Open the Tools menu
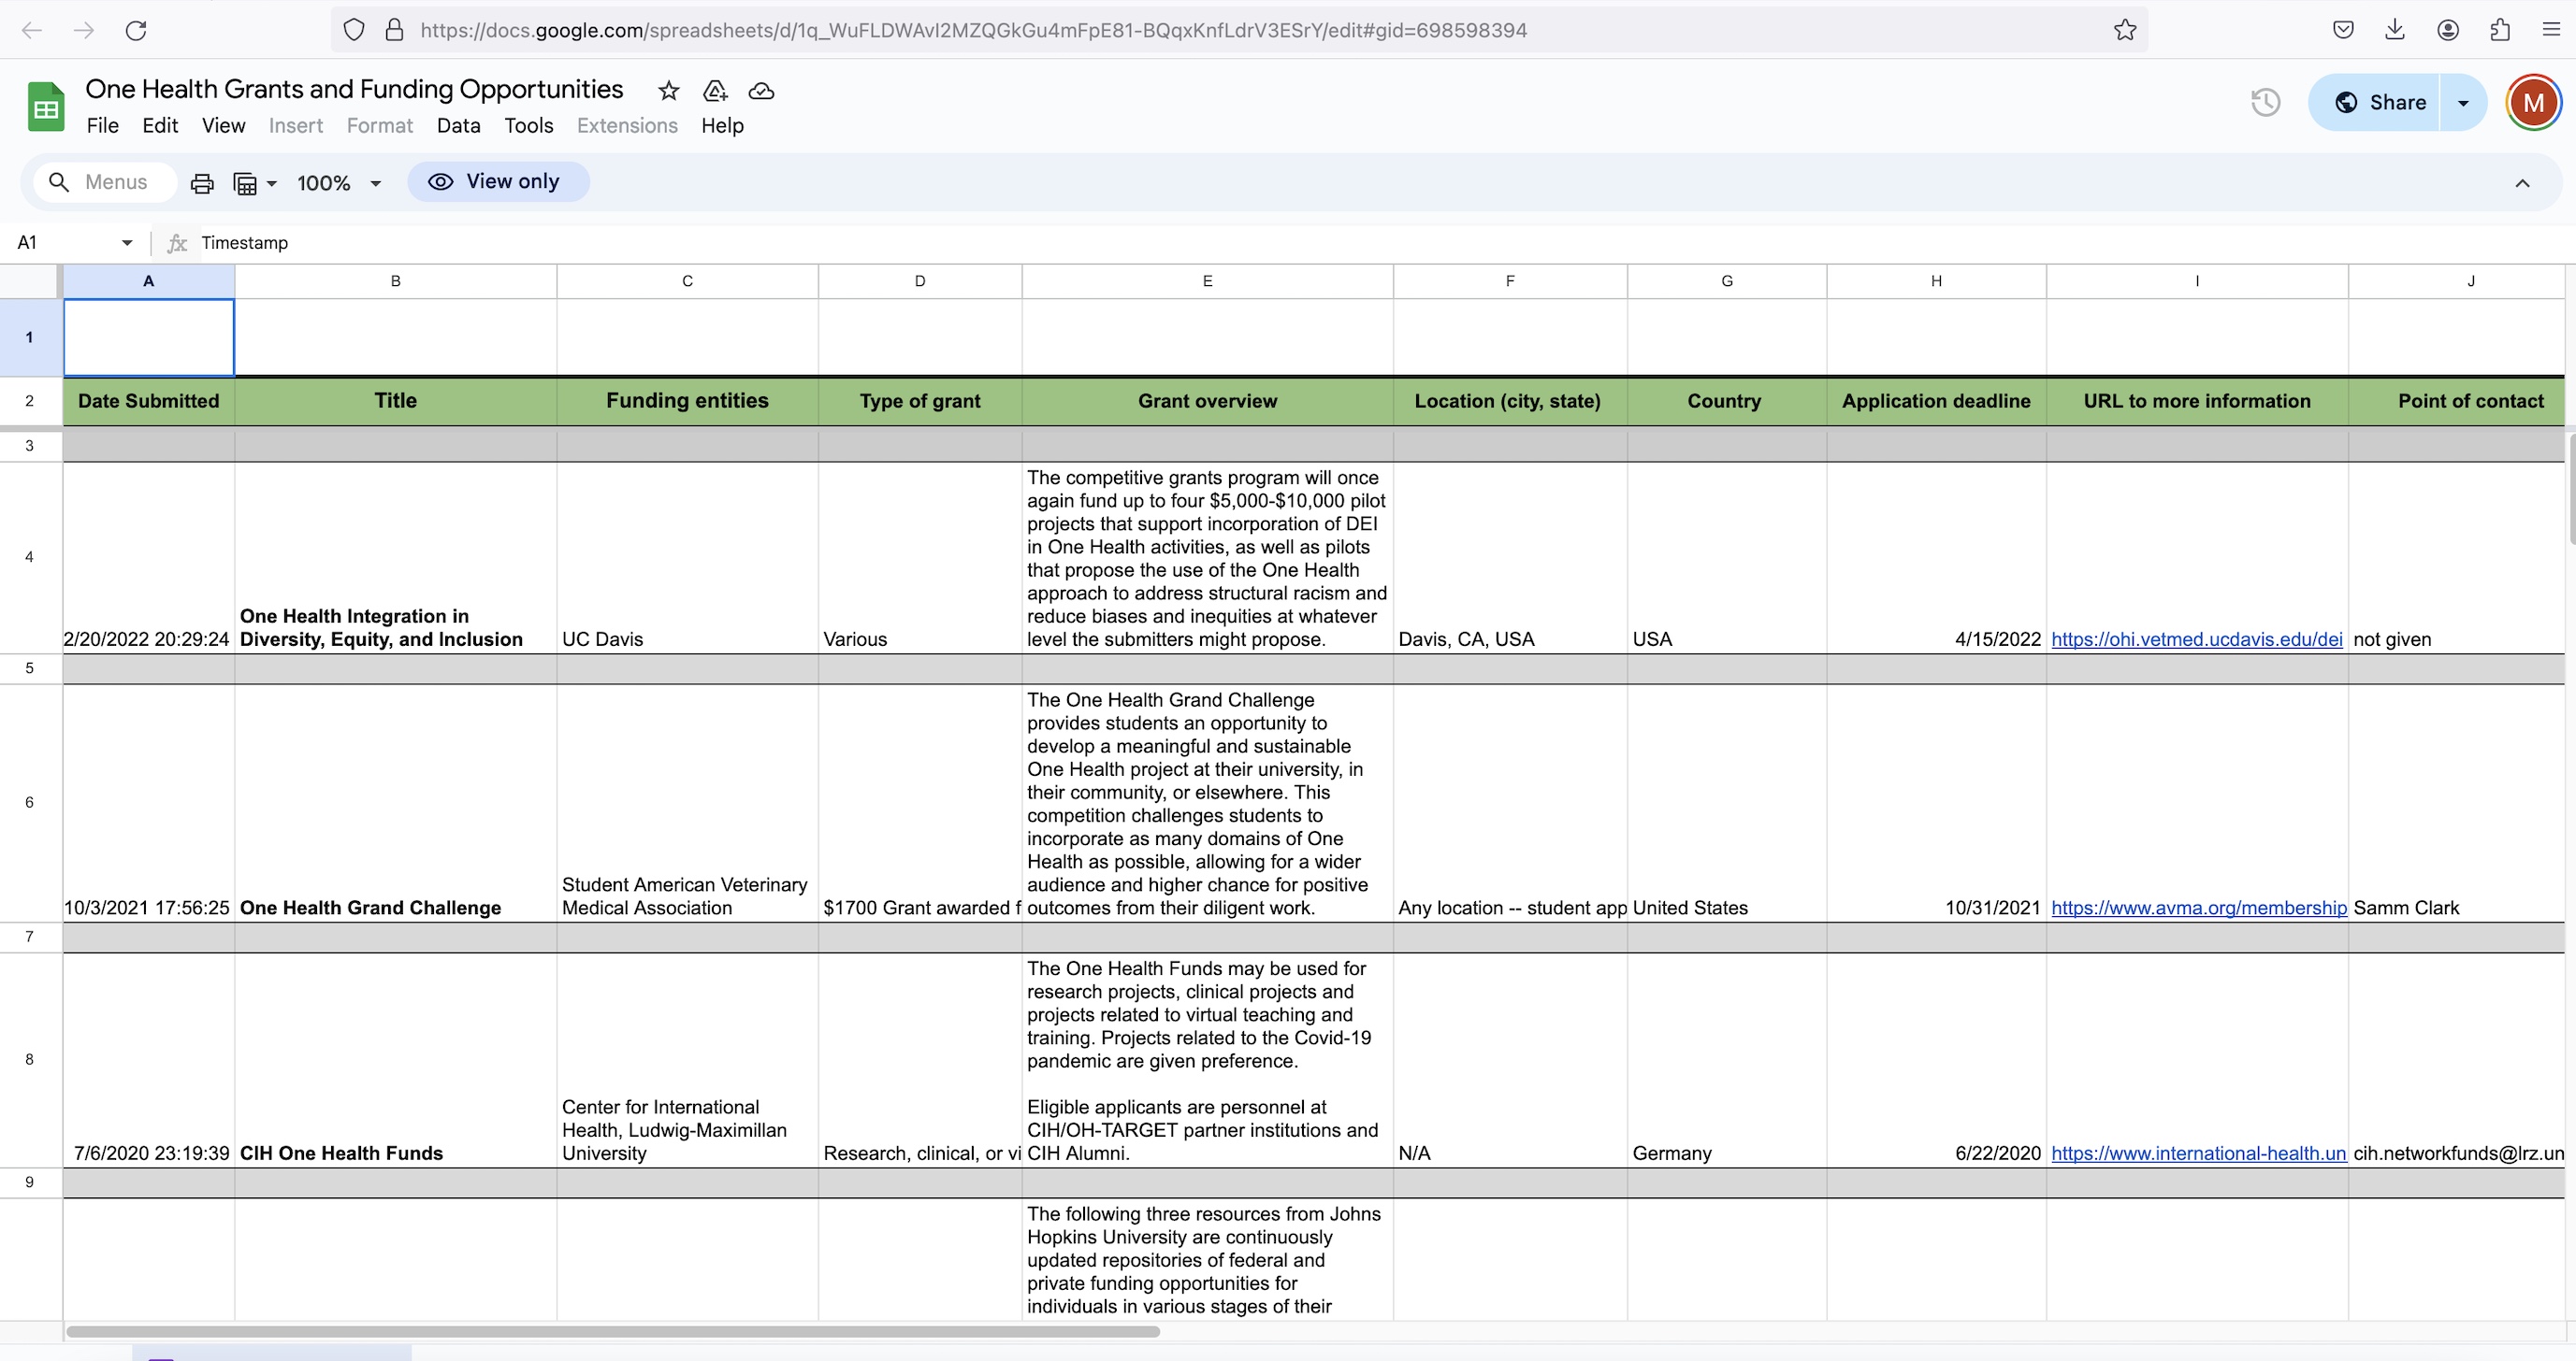Viewport: 2576px width, 1361px height. [x=528, y=126]
